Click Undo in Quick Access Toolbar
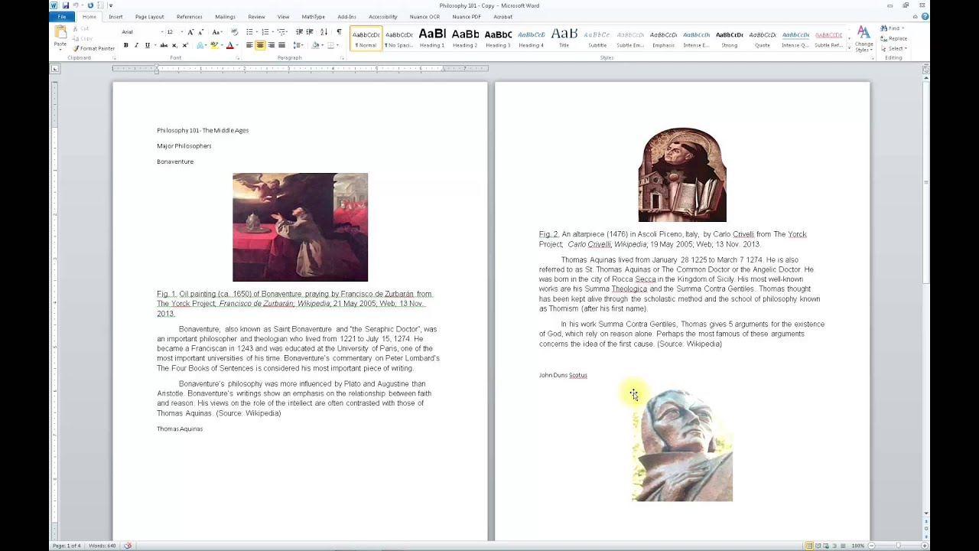This screenshot has width=979, height=551. click(x=76, y=5)
